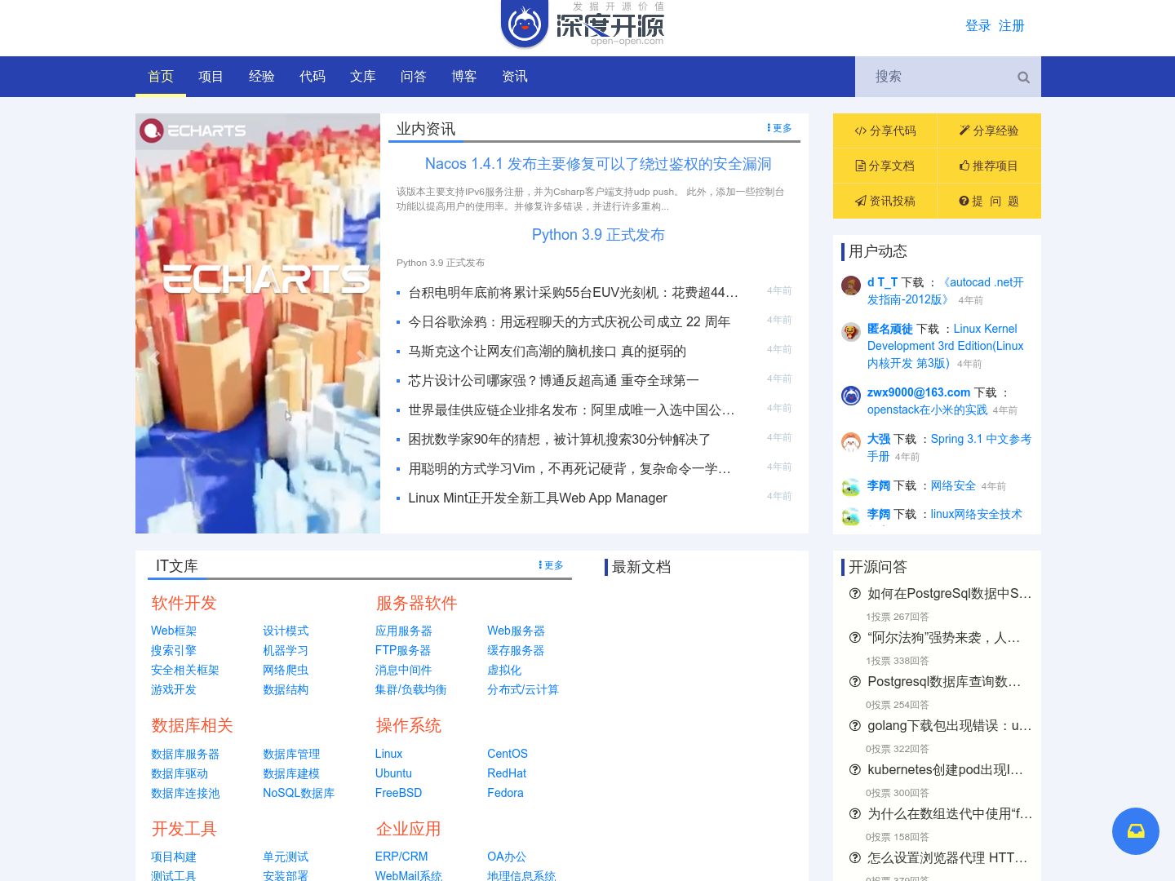Viewport: 1175px width, 881px height.
Task: Click carousel next arrow
Action: pyautogui.click(x=361, y=357)
